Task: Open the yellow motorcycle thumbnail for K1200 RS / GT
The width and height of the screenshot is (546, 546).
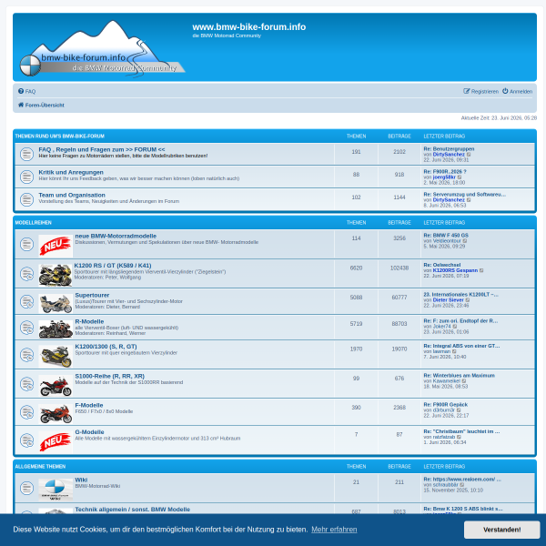Action: point(56,275)
